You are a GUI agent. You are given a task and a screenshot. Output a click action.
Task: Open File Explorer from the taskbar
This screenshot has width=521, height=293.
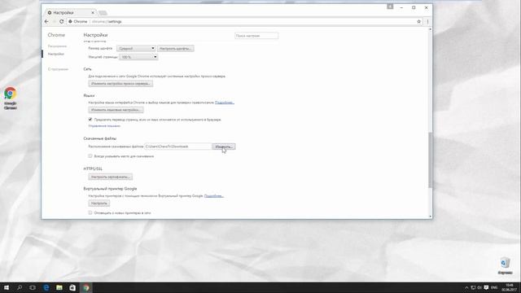(x=59, y=287)
